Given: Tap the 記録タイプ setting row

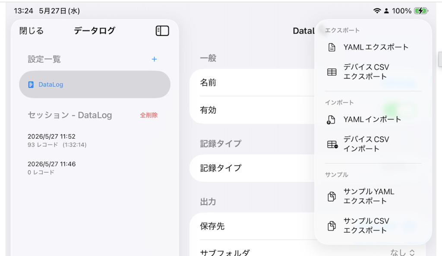Looking at the screenshot, I should pyautogui.click(x=252, y=168).
